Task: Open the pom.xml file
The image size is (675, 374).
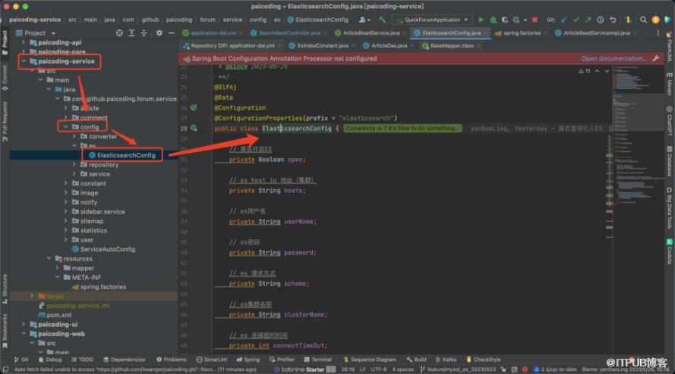Action: click(x=58, y=315)
